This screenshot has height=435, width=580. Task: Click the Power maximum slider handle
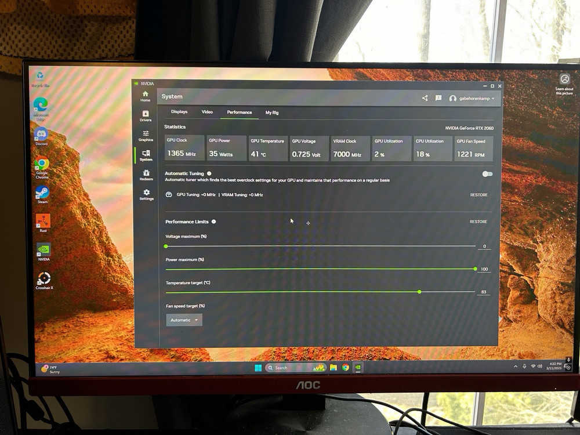click(x=475, y=269)
